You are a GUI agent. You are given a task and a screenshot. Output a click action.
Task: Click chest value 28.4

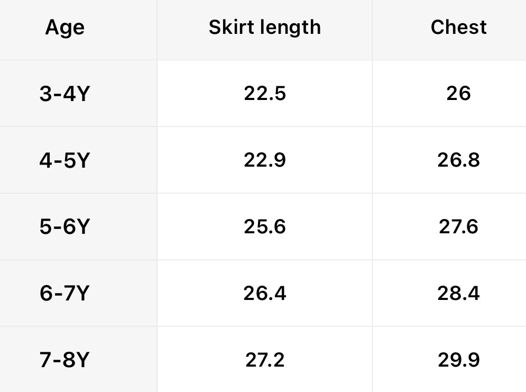(x=458, y=293)
